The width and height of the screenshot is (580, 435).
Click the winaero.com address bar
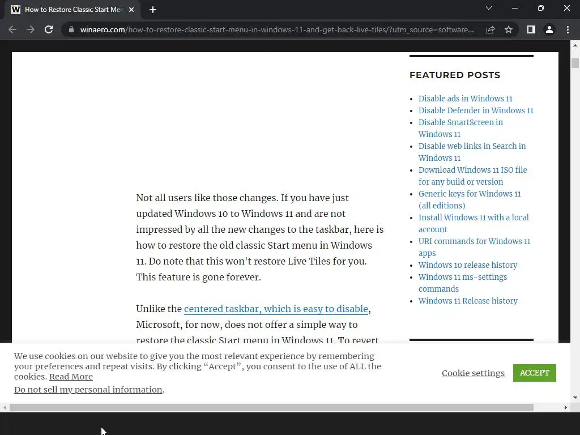coord(276,29)
